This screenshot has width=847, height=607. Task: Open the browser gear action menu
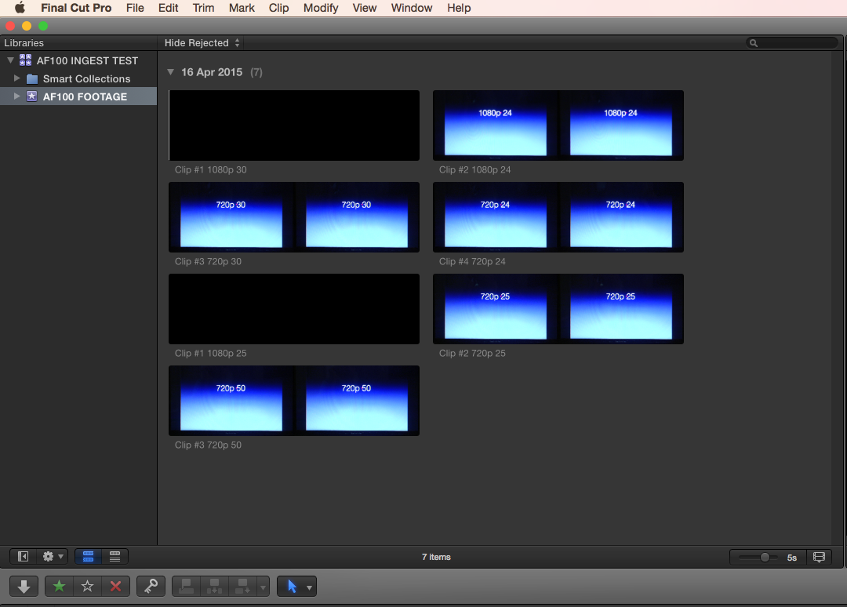[53, 557]
